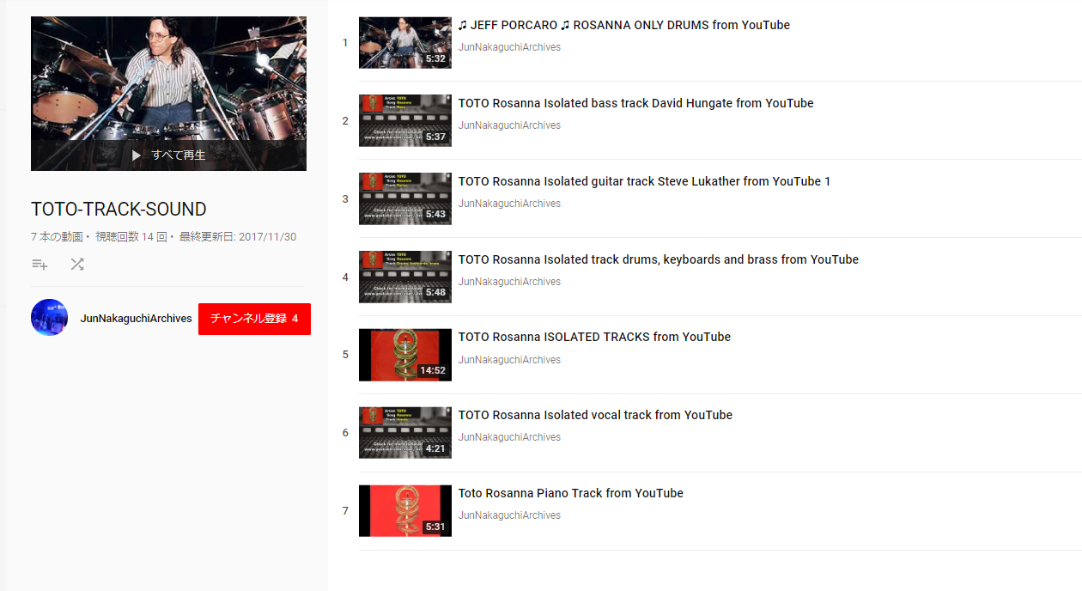Click channel name under Isolated guitar track video
Image resolution: width=1082 pixels, height=591 pixels.
tap(509, 204)
